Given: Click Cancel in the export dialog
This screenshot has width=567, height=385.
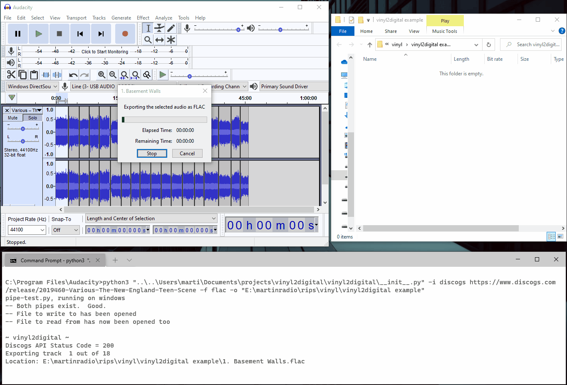Looking at the screenshot, I should (187, 154).
